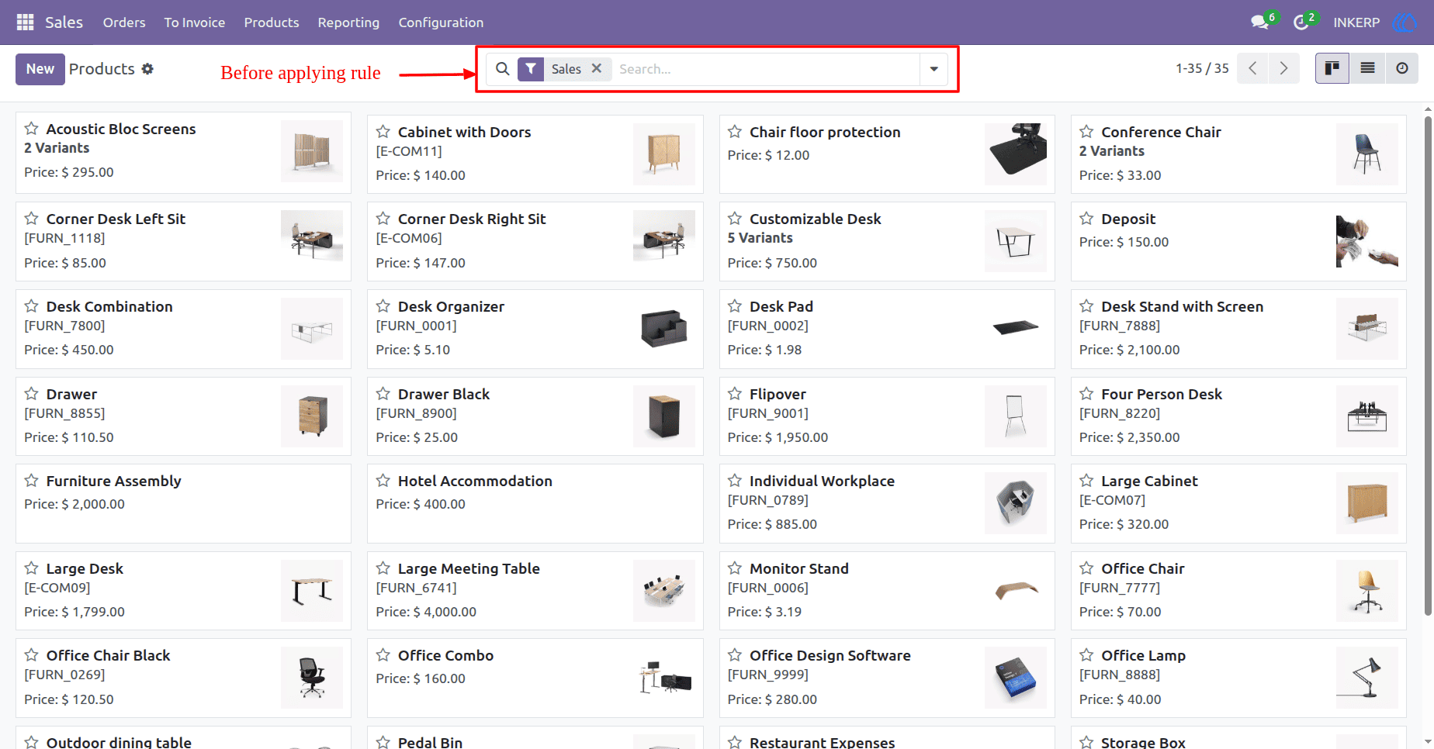Open the Orders menu
This screenshot has height=749, width=1434.
coord(124,22)
